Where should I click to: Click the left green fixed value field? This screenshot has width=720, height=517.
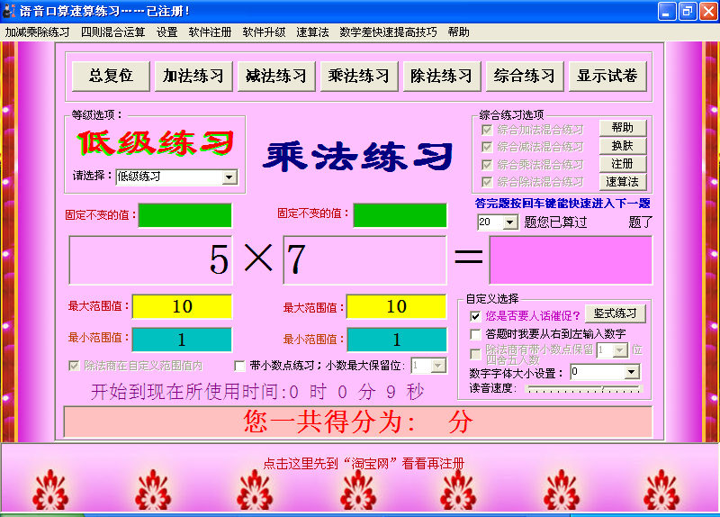pos(185,215)
